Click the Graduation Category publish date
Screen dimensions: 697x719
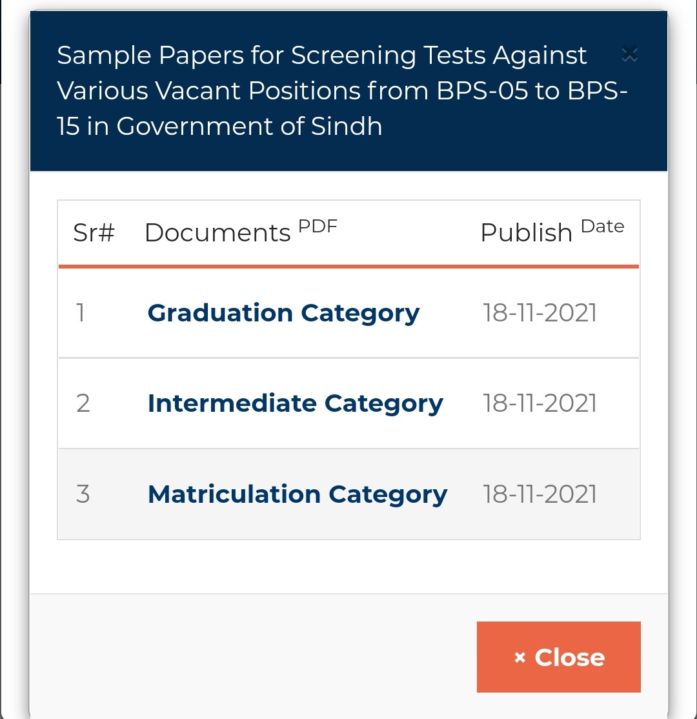[540, 313]
